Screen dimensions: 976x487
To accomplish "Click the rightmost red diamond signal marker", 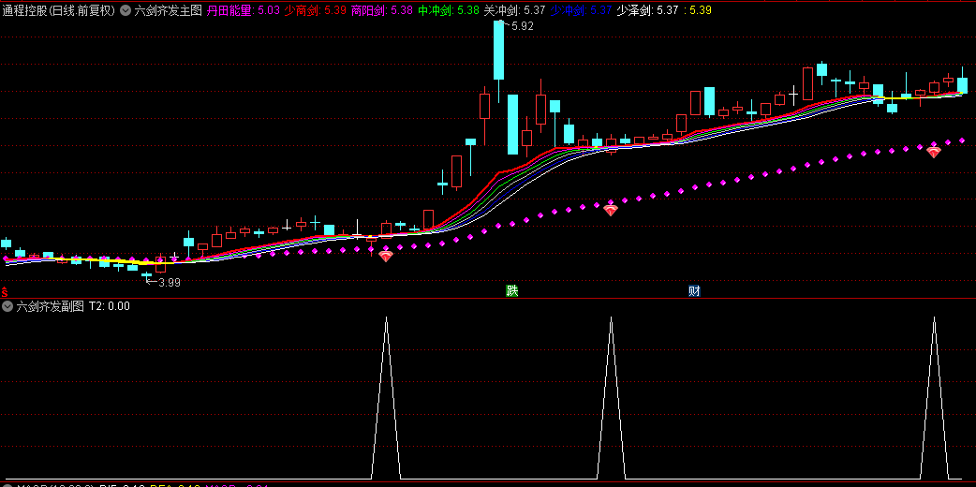I will coord(934,152).
